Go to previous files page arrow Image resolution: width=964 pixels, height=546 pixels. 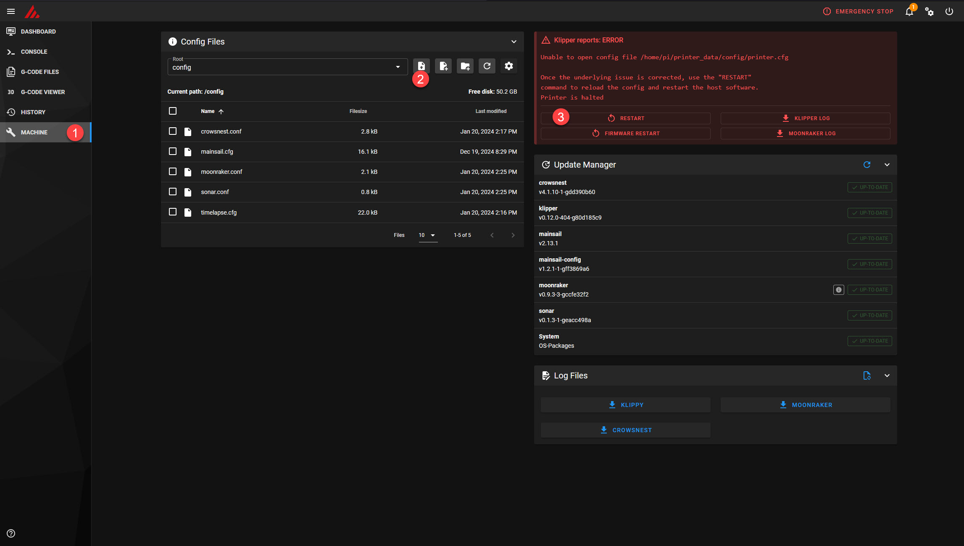(492, 235)
